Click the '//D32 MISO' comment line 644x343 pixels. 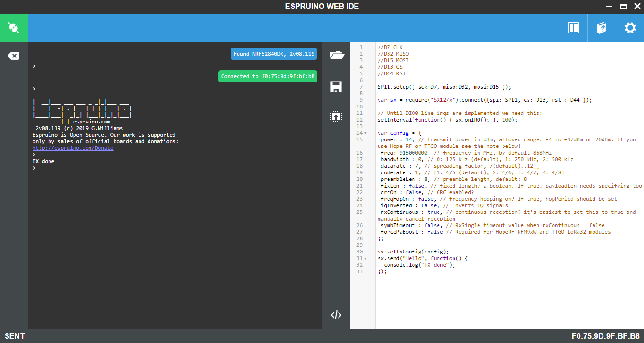click(x=393, y=54)
